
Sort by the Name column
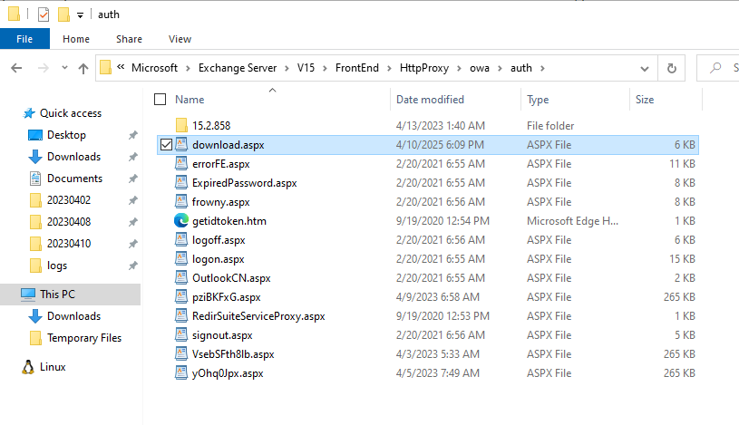pyautogui.click(x=190, y=100)
